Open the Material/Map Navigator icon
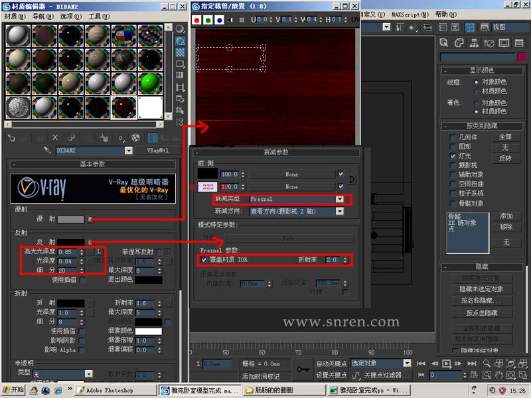Screen dimensions: 531x398 (180, 122)
